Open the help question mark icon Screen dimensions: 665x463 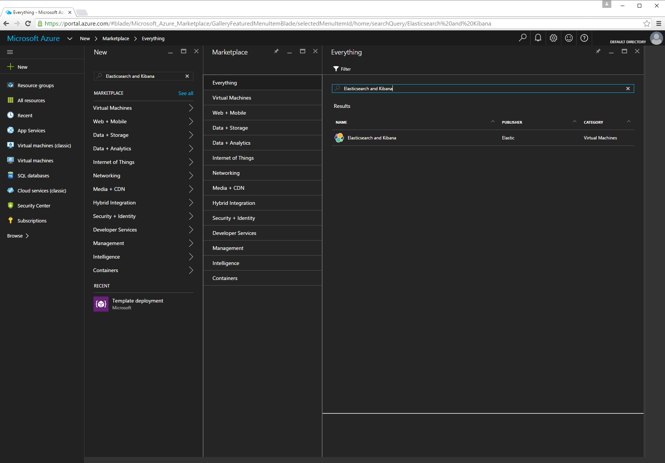click(584, 38)
